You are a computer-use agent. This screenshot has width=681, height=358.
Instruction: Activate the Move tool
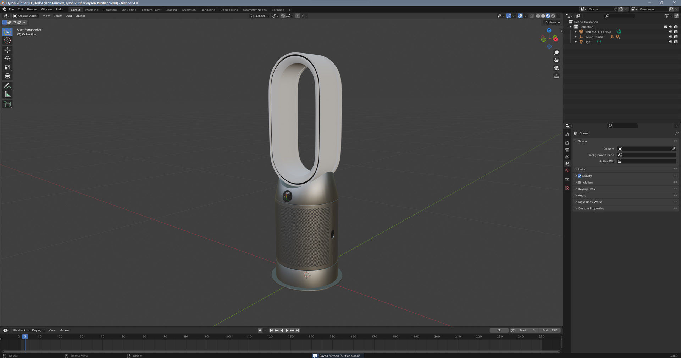click(x=7, y=50)
